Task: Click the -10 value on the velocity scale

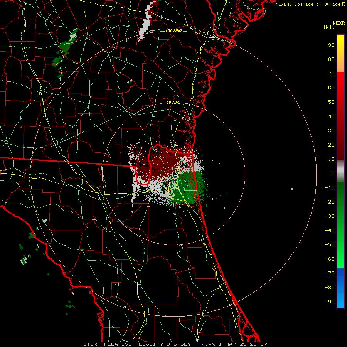Action: point(330,188)
